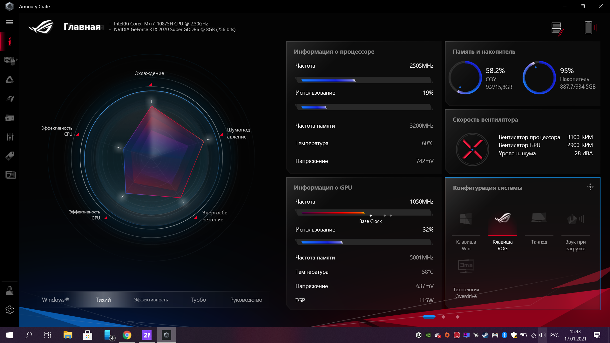Image resolution: width=610 pixels, height=343 pixels.
Task: Open Featured deals via the tag icon
Action: point(10,156)
